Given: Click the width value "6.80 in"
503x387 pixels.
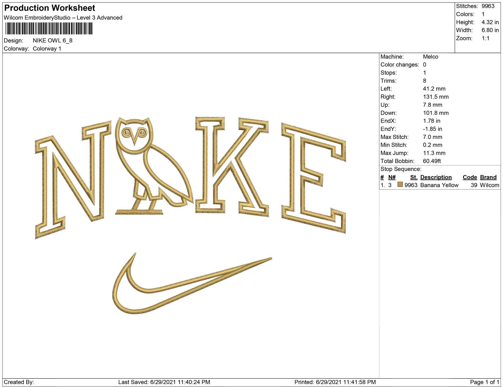Looking at the screenshot, I should [x=490, y=30].
